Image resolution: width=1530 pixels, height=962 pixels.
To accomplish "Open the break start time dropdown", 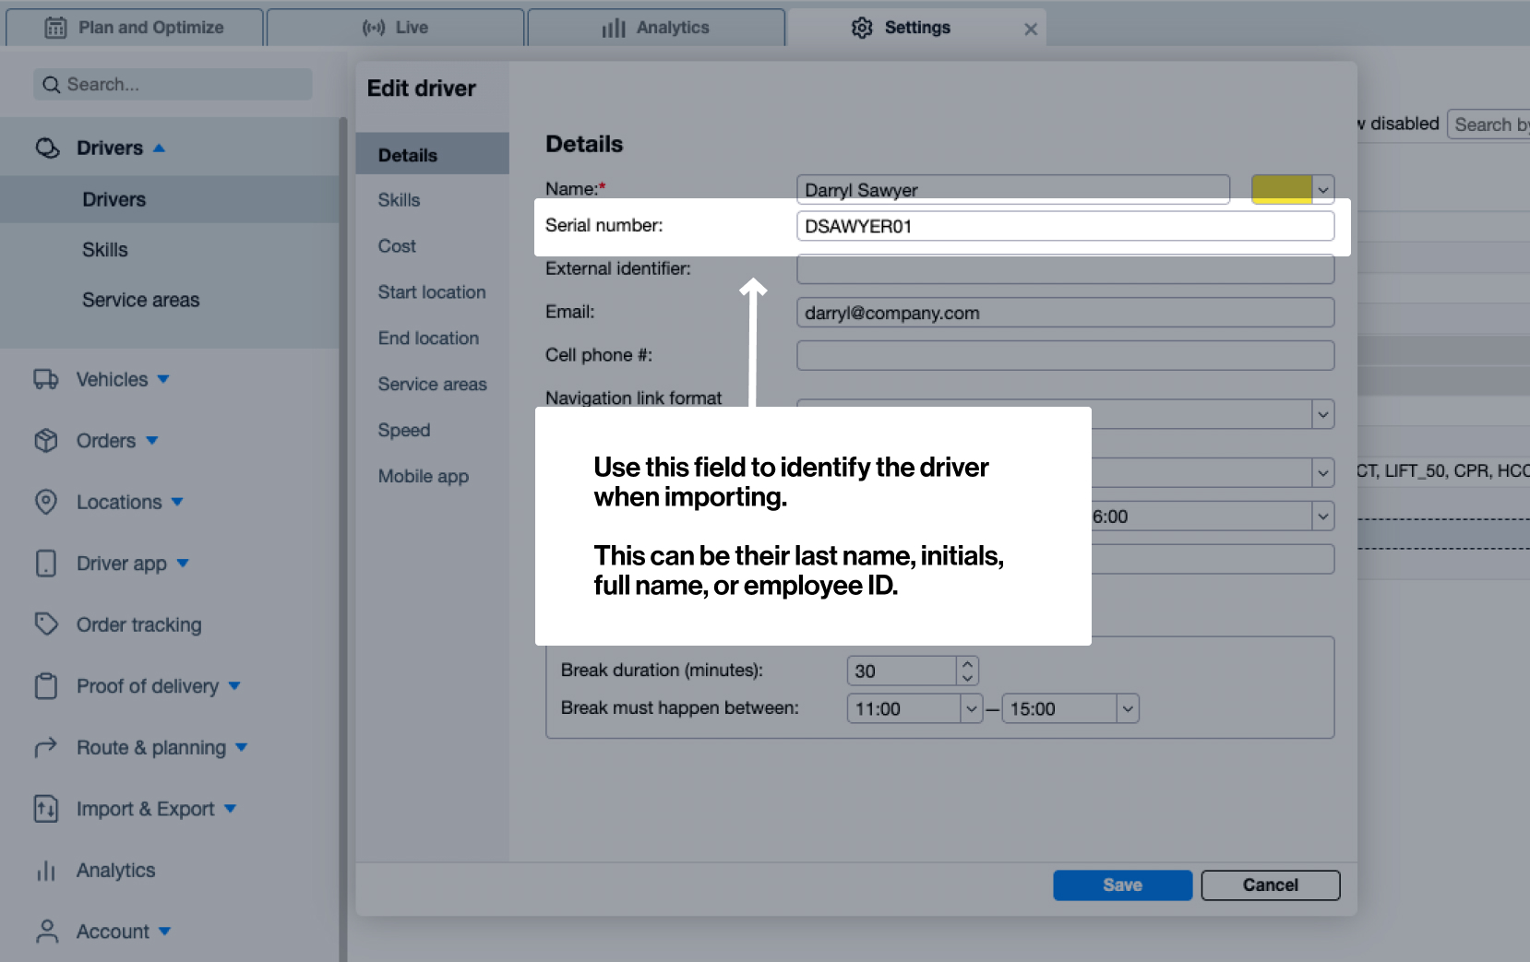I will pyautogui.click(x=971, y=709).
